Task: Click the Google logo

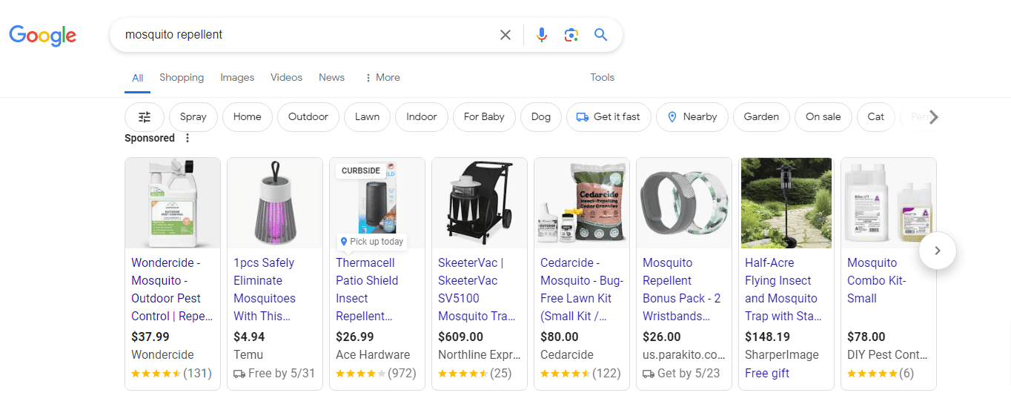Action: click(43, 35)
